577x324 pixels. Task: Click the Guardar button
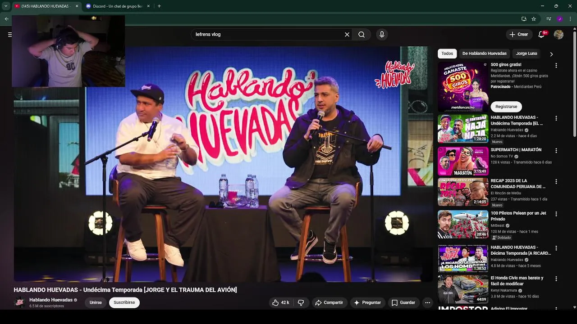403,303
